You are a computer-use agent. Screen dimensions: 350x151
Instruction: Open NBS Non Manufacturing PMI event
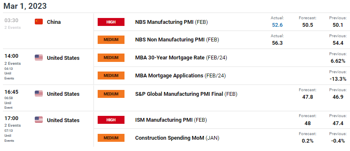[x=177, y=40]
